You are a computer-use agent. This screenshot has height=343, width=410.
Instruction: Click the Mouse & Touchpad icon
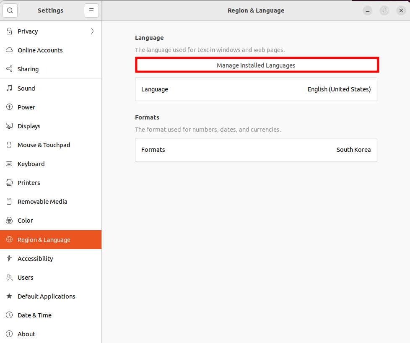tap(9, 145)
